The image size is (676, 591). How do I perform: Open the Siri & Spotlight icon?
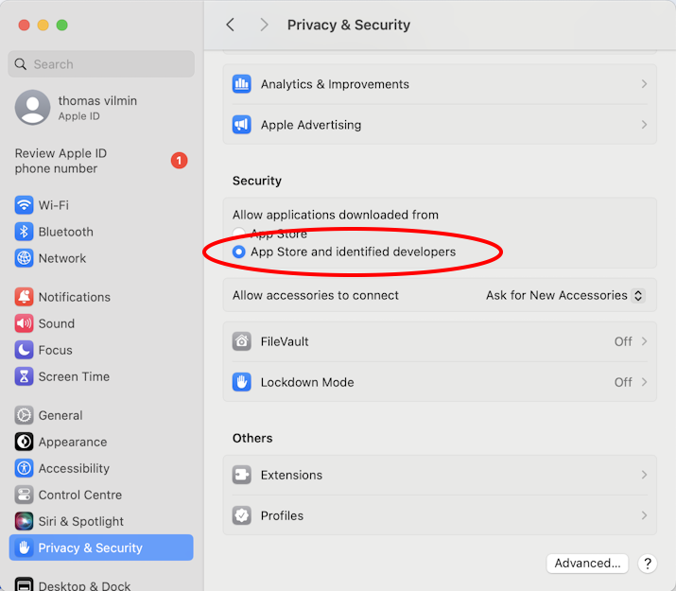(25, 521)
